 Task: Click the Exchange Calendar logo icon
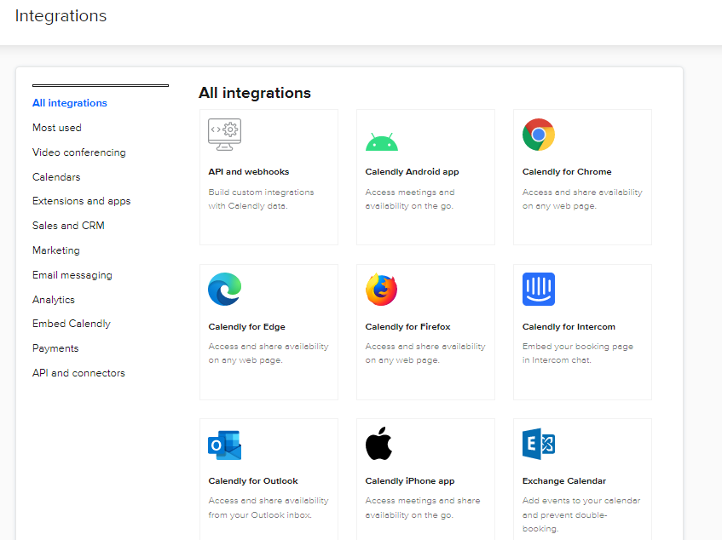click(539, 444)
